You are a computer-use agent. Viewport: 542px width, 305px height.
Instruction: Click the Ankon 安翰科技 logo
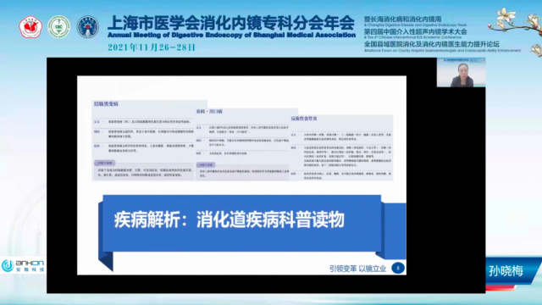tap(23, 265)
